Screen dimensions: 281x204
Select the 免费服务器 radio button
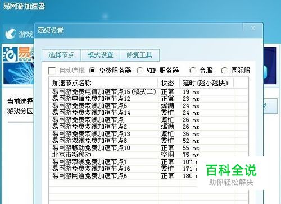[92, 71]
